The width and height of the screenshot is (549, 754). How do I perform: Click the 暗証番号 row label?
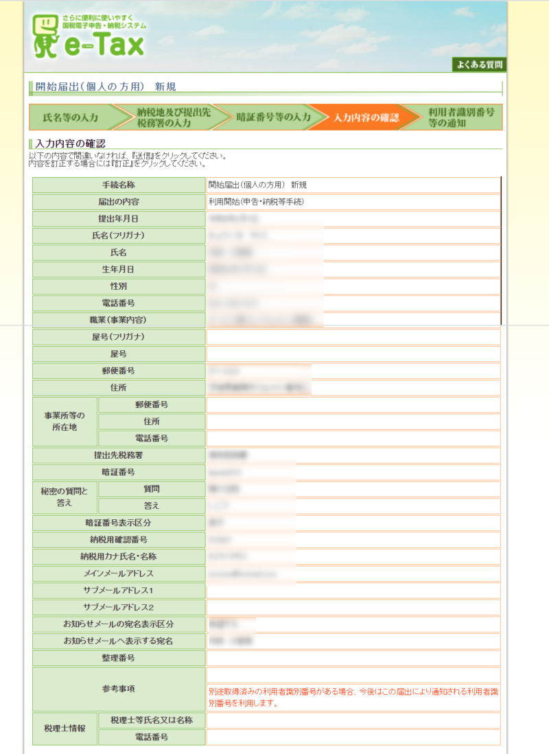119,472
